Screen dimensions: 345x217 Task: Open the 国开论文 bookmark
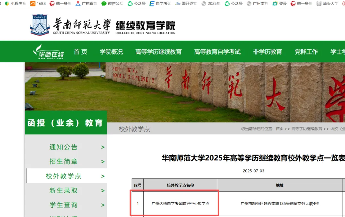point(186,4)
